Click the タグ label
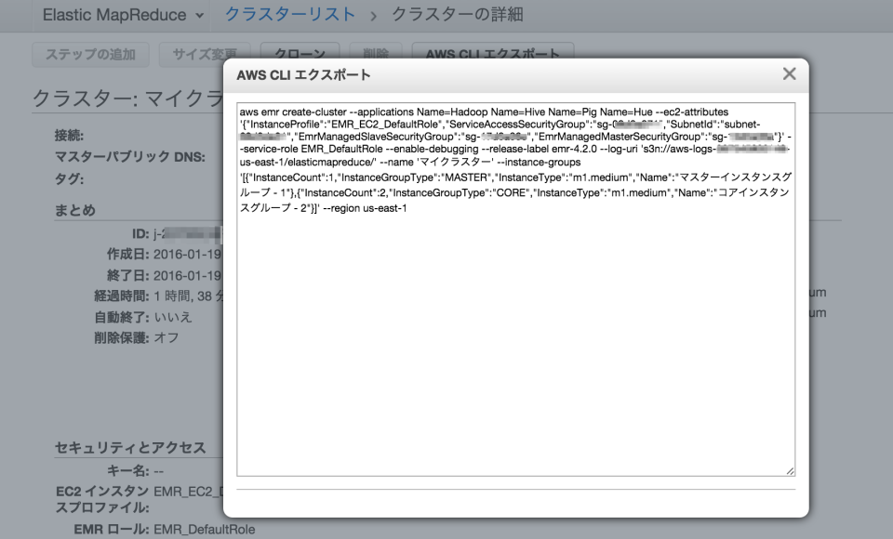 (69, 178)
